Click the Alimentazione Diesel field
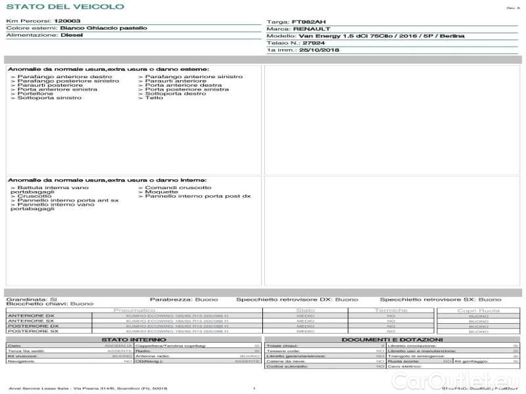This screenshot has height=394, width=526. coord(44,36)
